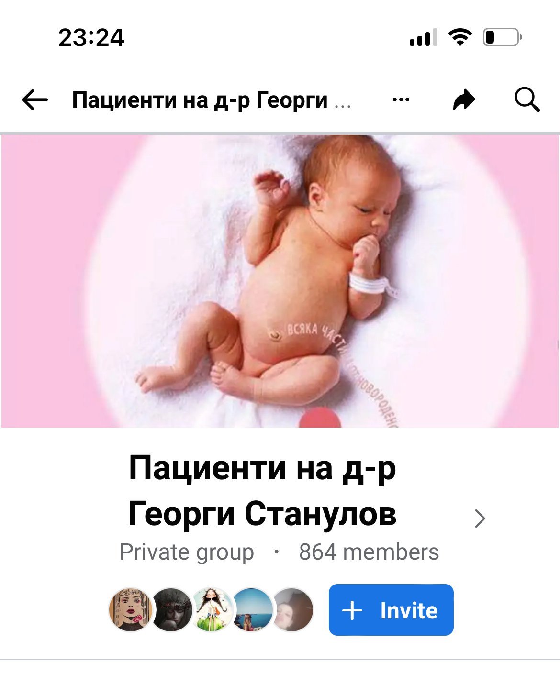Viewport: 560px width, 673px height.
Task: Open the group title Пациенти на д-р Георги Станулов
Action: (262, 491)
